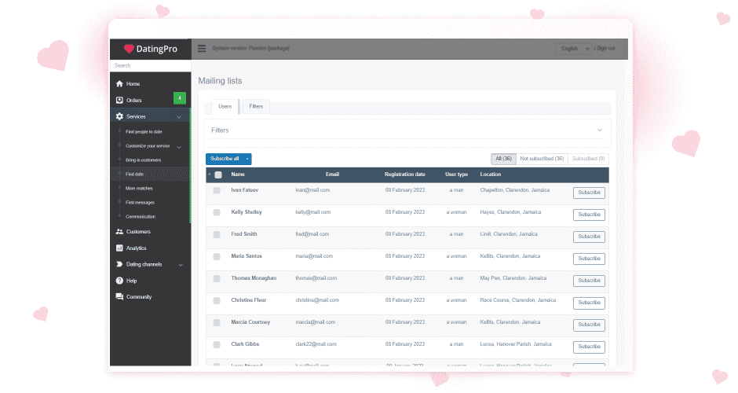Click the Sign out link

pos(606,49)
